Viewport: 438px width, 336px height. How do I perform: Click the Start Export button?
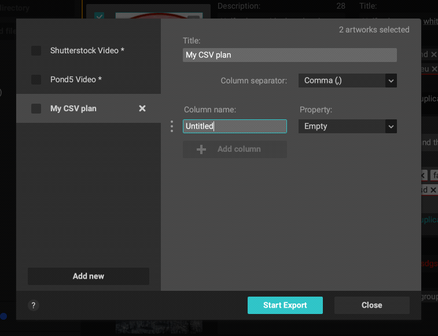285,305
